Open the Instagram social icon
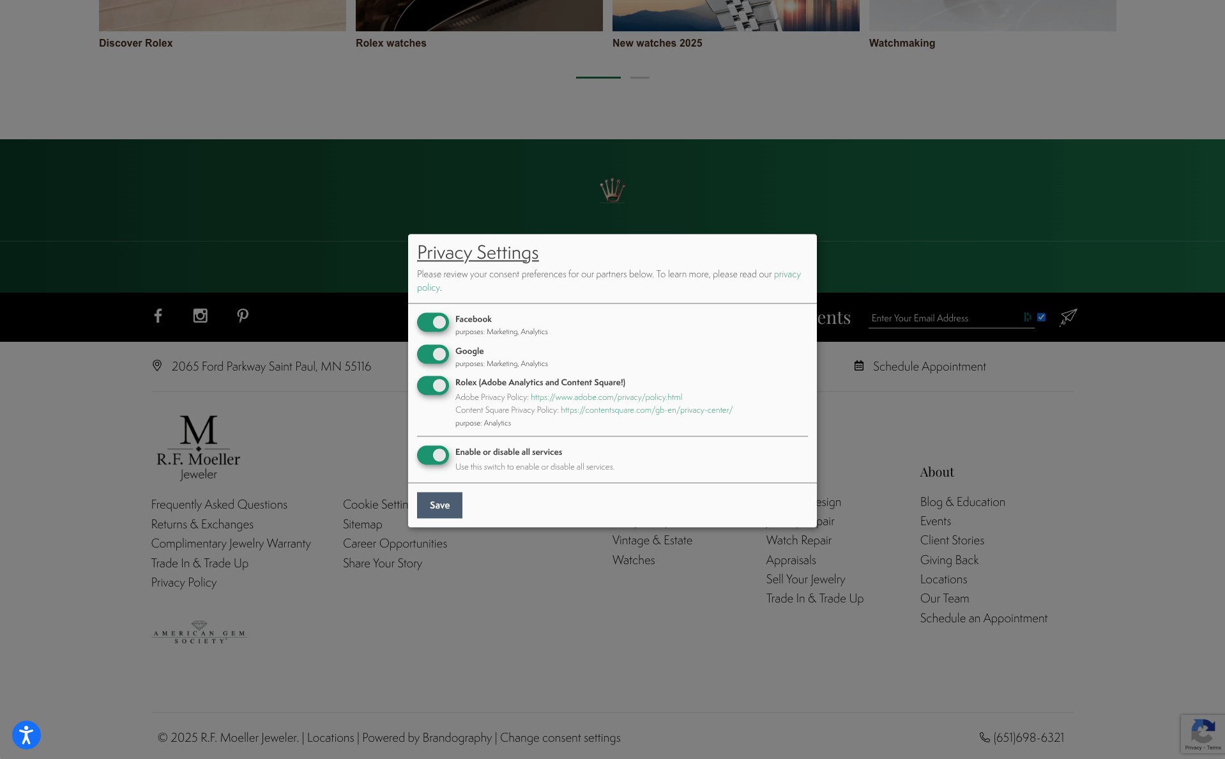 click(201, 316)
